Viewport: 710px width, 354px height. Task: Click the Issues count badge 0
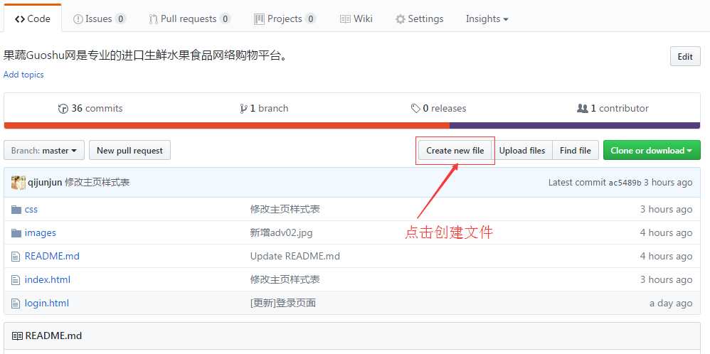coord(120,19)
